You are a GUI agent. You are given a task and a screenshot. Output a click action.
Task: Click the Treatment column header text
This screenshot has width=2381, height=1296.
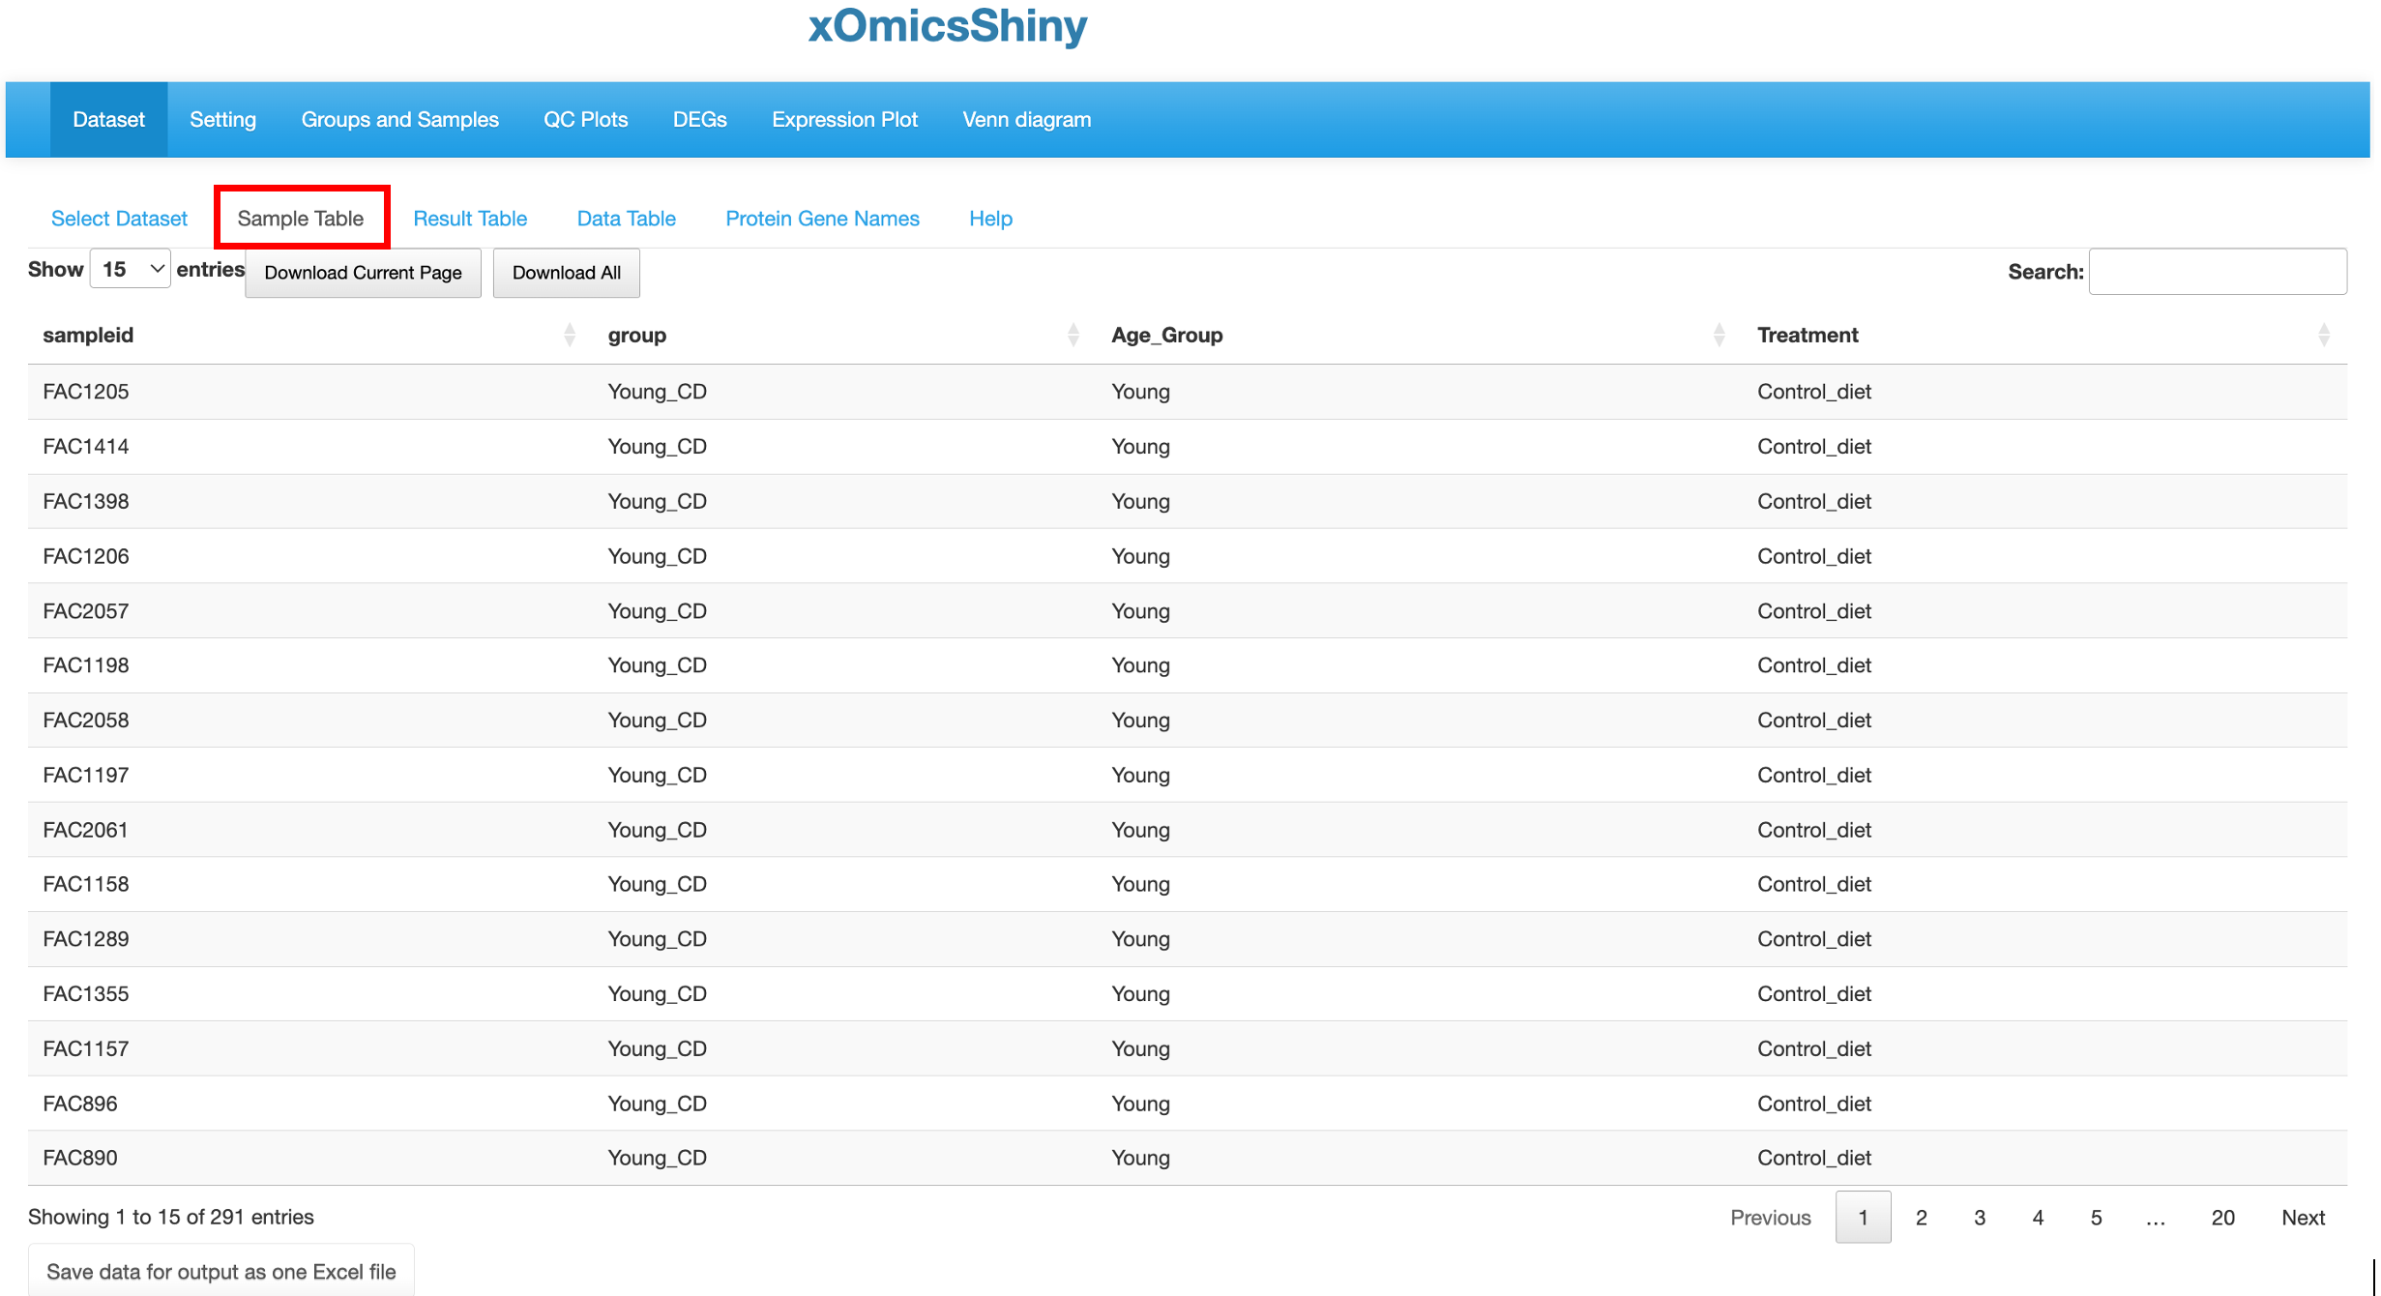(x=1808, y=335)
